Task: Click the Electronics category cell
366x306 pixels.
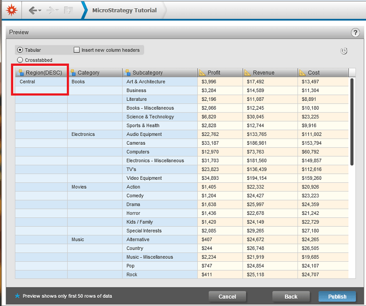Action: 95,134
